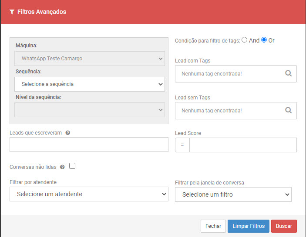Open the Máquina dropdown
The height and width of the screenshot is (237, 306).
pyautogui.click(x=90, y=58)
